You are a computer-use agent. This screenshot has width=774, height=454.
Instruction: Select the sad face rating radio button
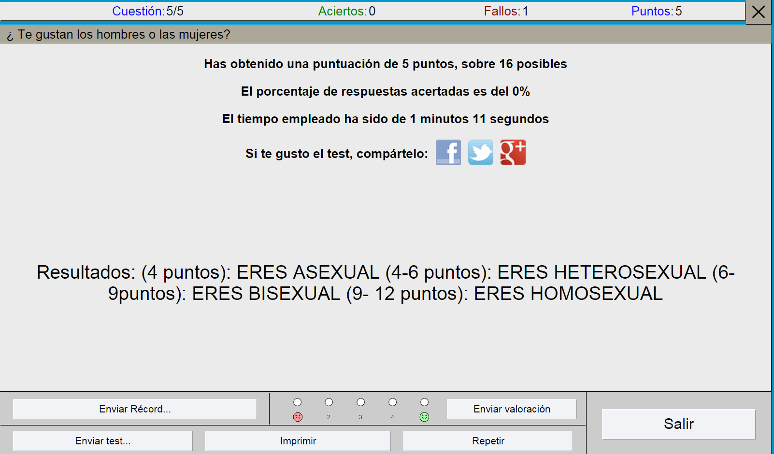click(298, 402)
